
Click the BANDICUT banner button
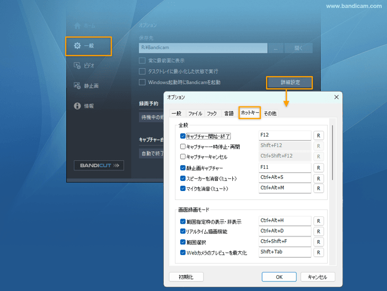pyautogui.click(x=99, y=165)
